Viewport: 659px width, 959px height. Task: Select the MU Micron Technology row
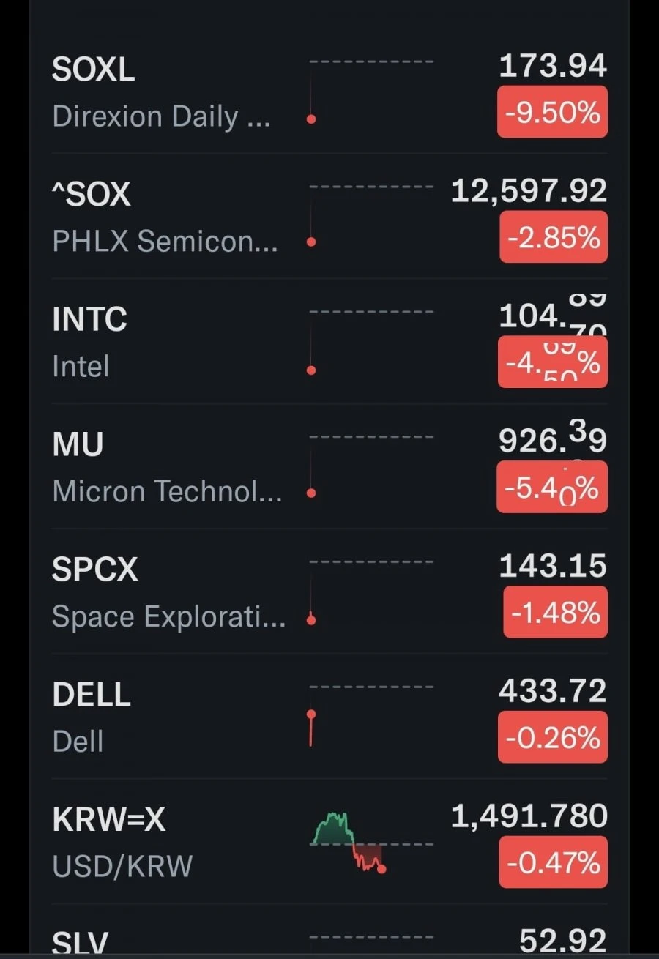(x=329, y=466)
